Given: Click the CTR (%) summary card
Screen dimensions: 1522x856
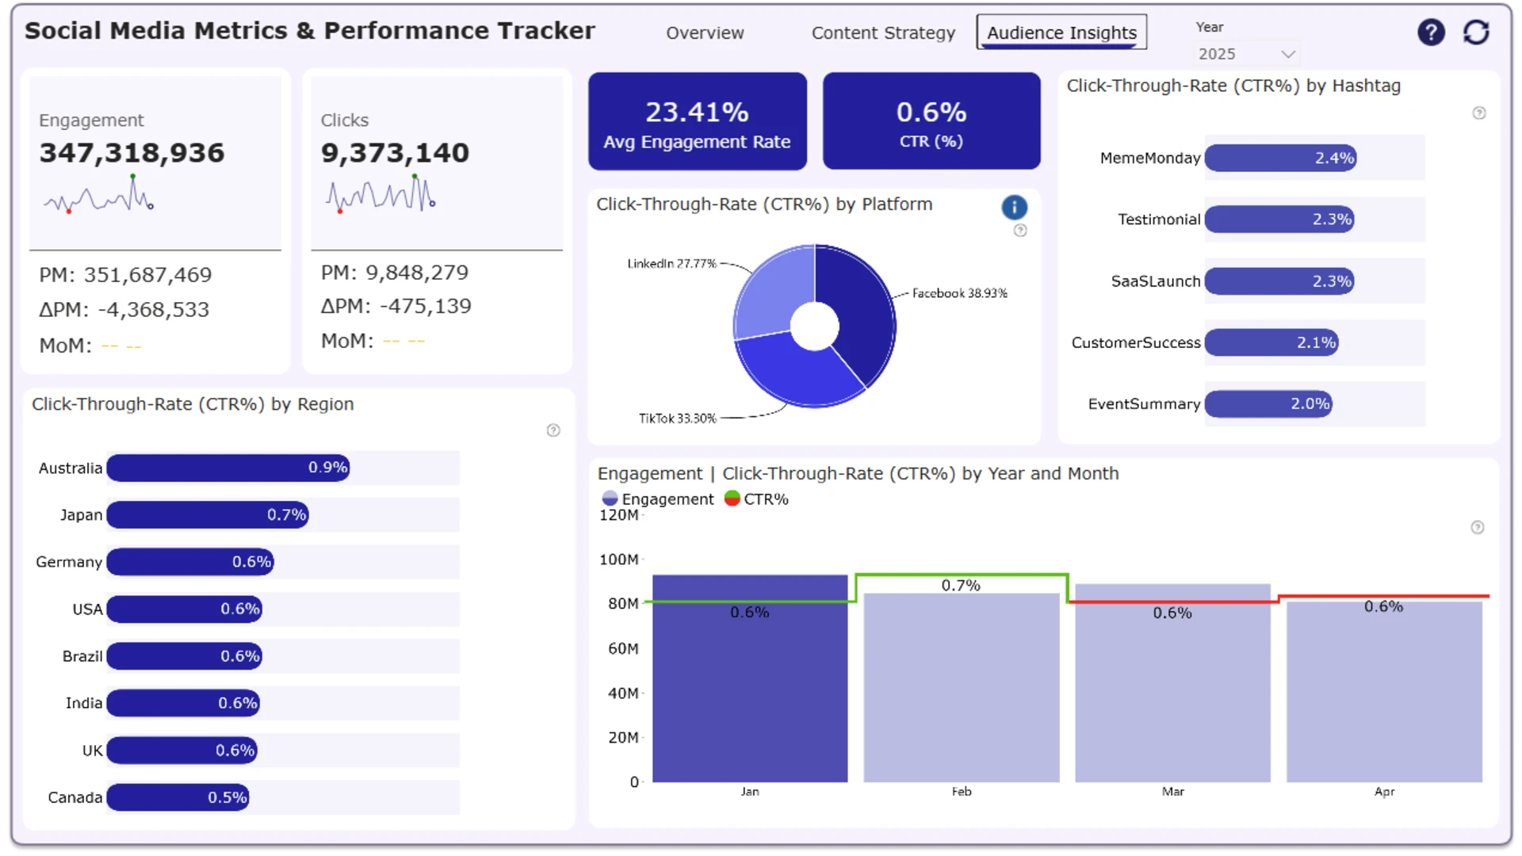Looking at the screenshot, I should click(931, 121).
